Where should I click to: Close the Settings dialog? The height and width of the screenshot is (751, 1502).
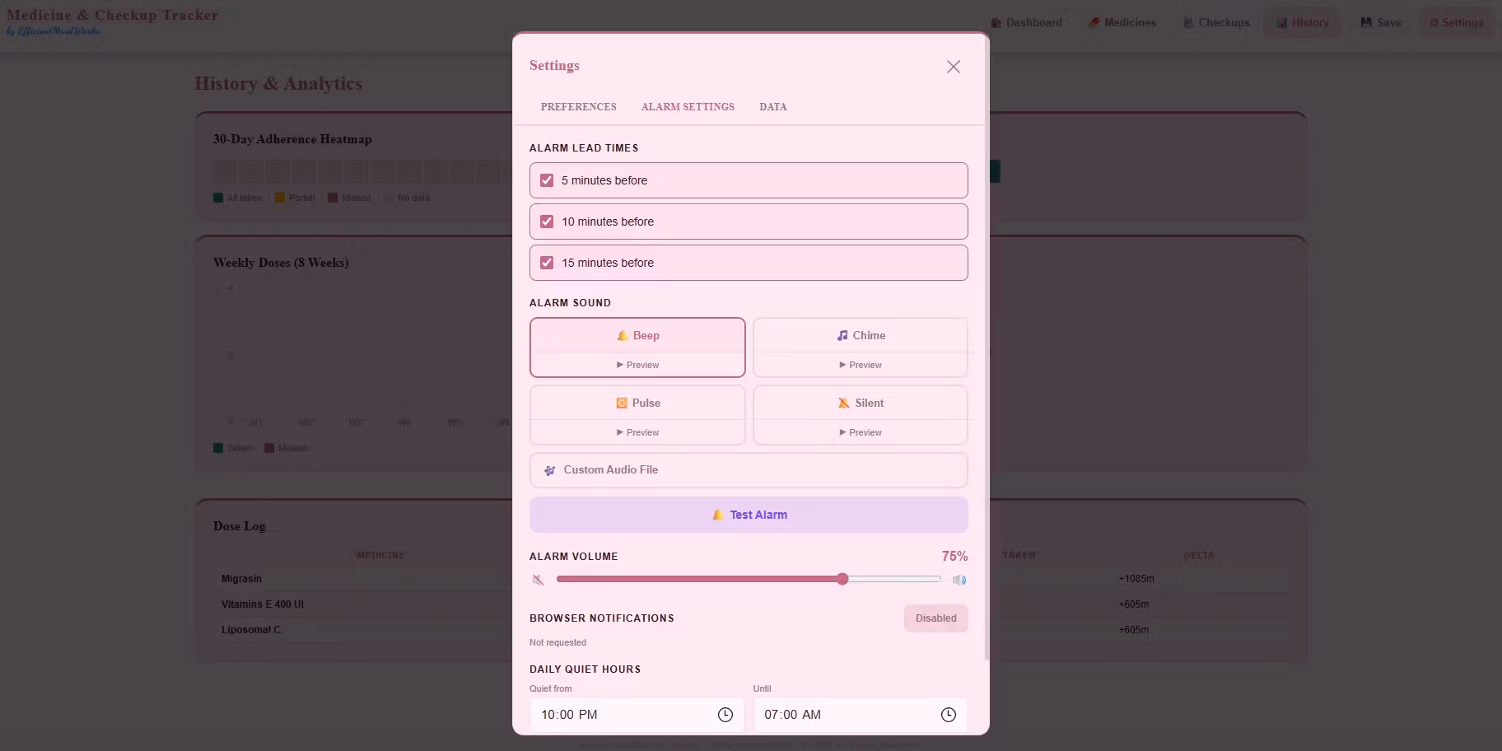coord(953,67)
